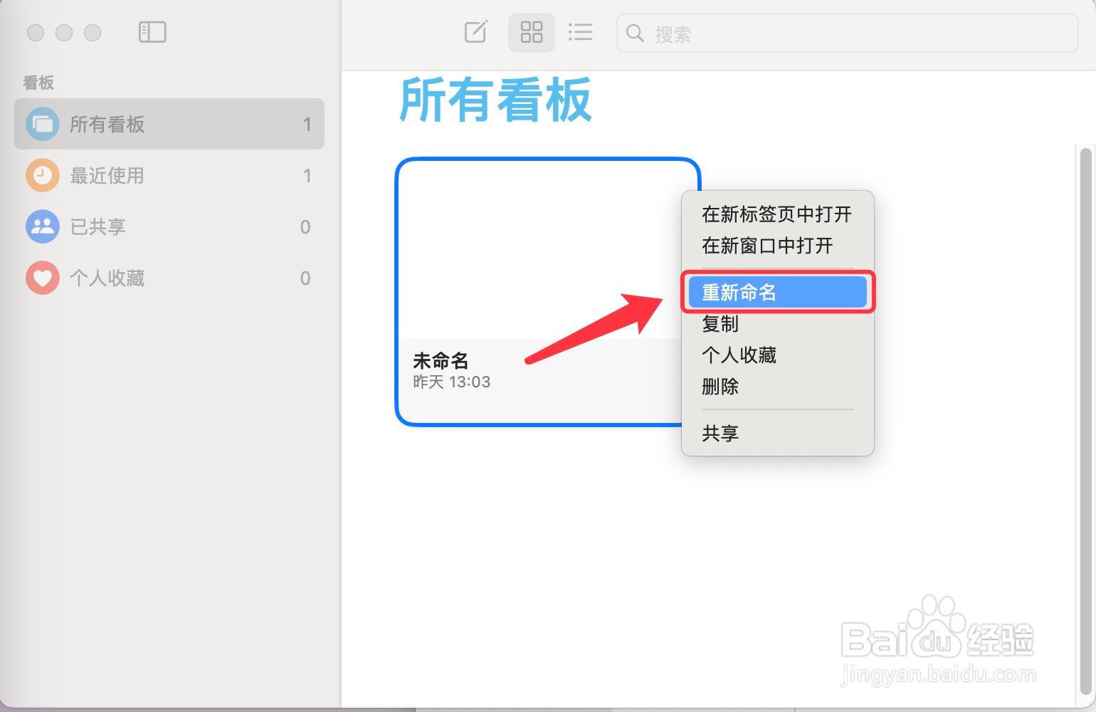
Task: Click the 昨天 13:03 timestamp
Action: click(451, 382)
